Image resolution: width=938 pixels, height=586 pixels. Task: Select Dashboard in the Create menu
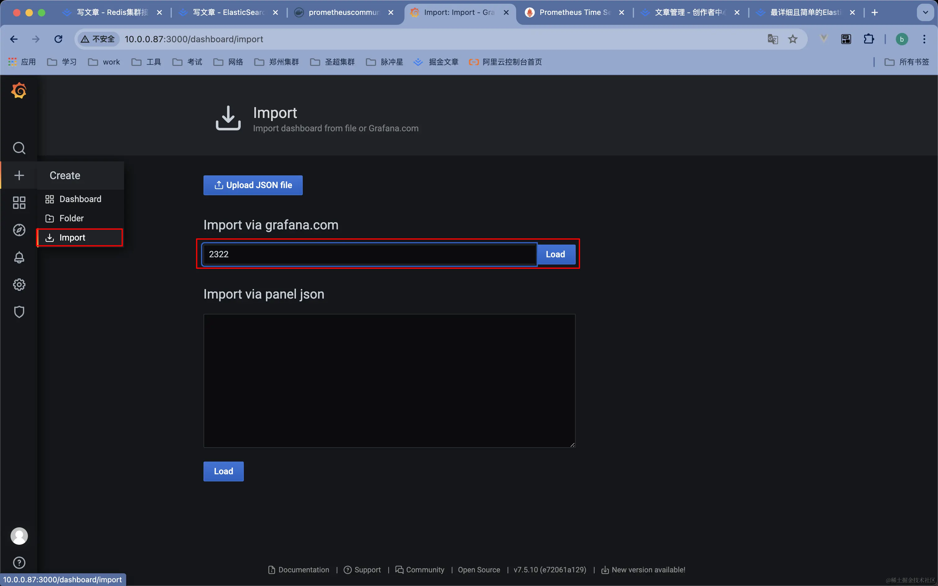point(81,199)
